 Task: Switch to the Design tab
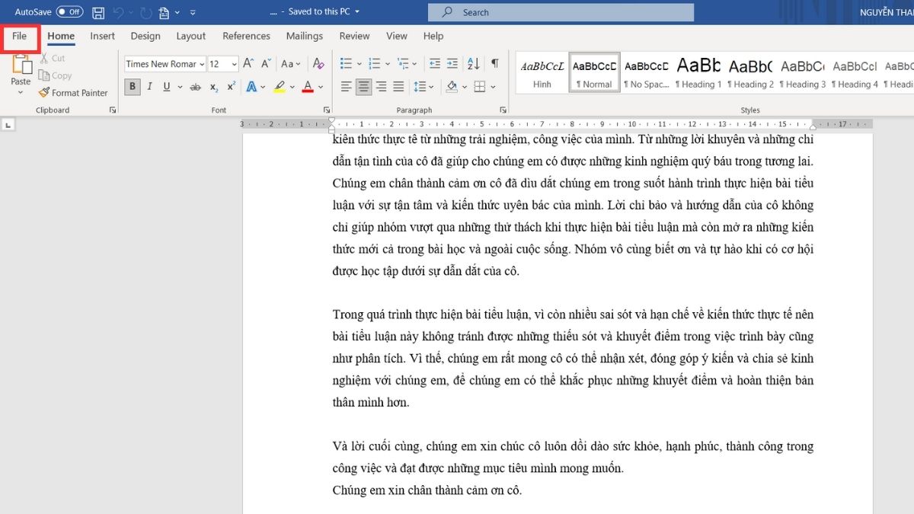point(145,36)
